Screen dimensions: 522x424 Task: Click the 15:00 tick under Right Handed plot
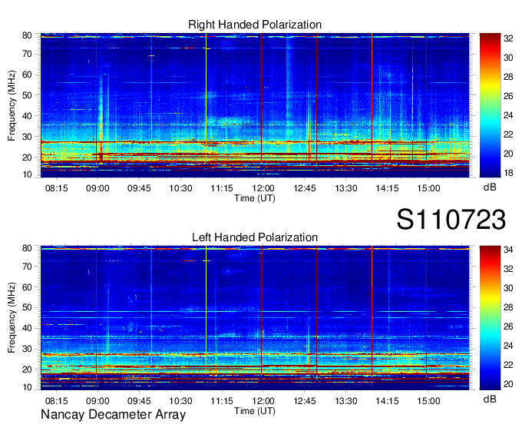(x=429, y=188)
